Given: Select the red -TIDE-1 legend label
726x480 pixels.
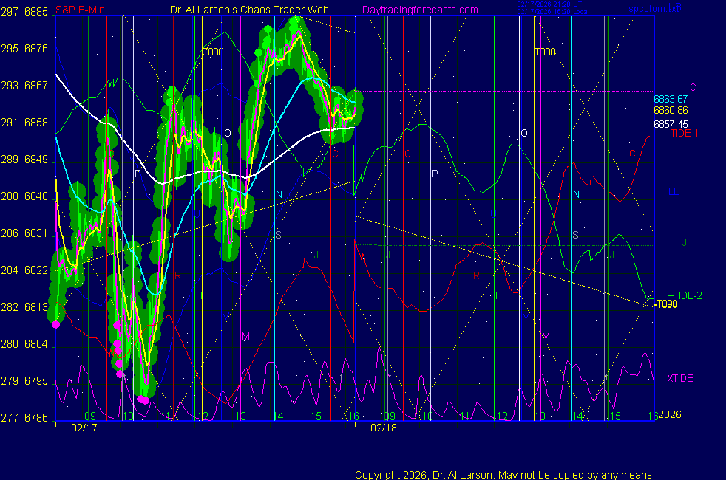Looking at the screenshot, I should point(684,134).
